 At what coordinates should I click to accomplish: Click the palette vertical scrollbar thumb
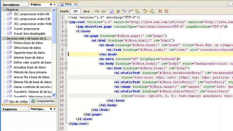54,28
